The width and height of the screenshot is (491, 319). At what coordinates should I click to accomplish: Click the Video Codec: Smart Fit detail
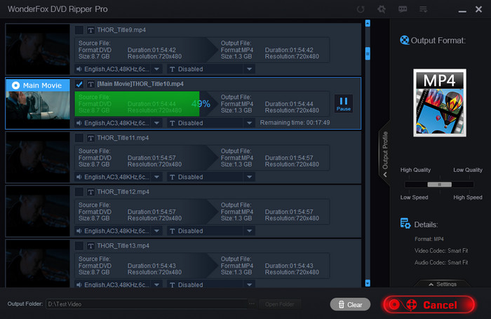pyautogui.click(x=441, y=251)
